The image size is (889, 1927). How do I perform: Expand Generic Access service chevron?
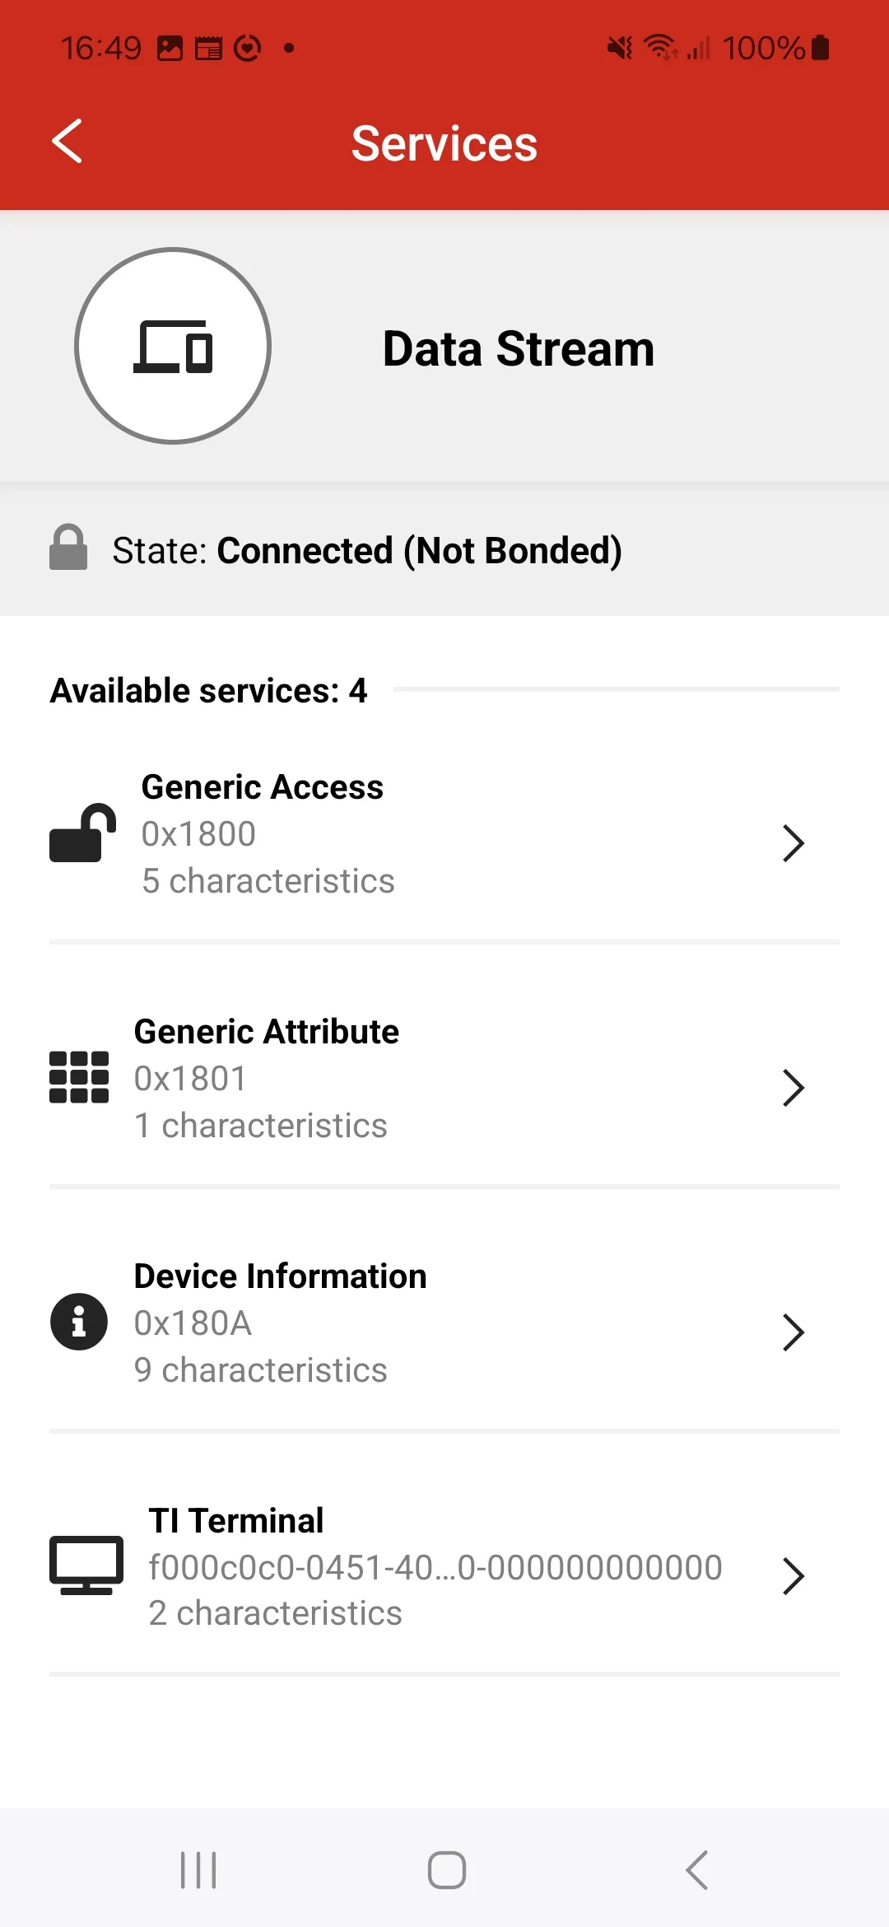[x=793, y=843]
